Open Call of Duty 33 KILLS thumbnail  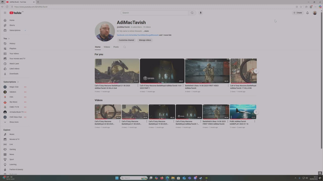tap(117, 71)
